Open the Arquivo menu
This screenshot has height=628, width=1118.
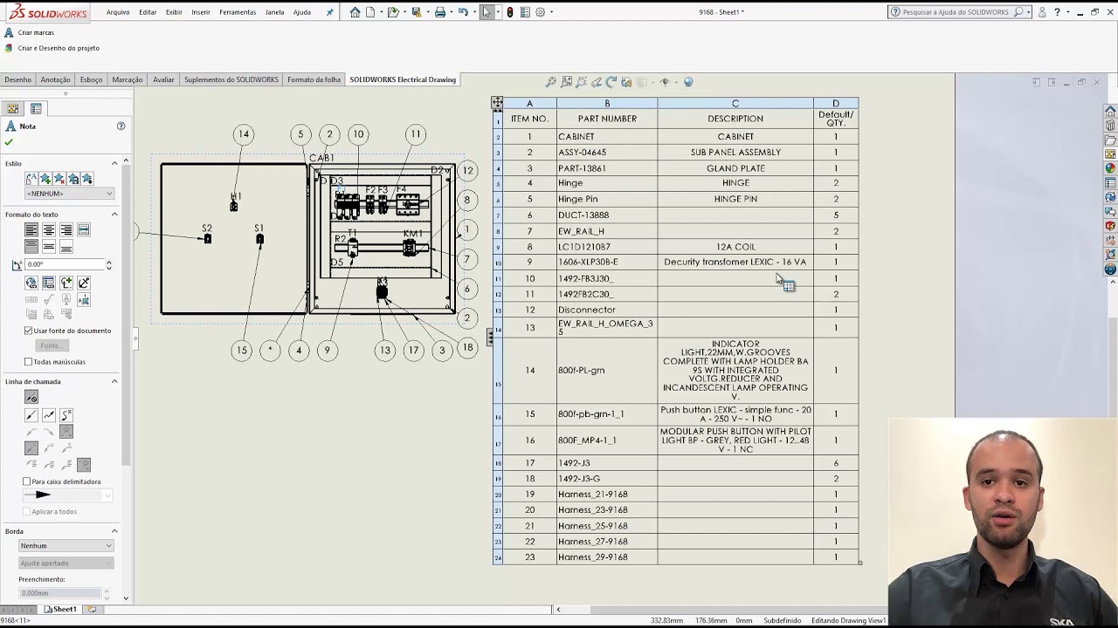tap(118, 12)
